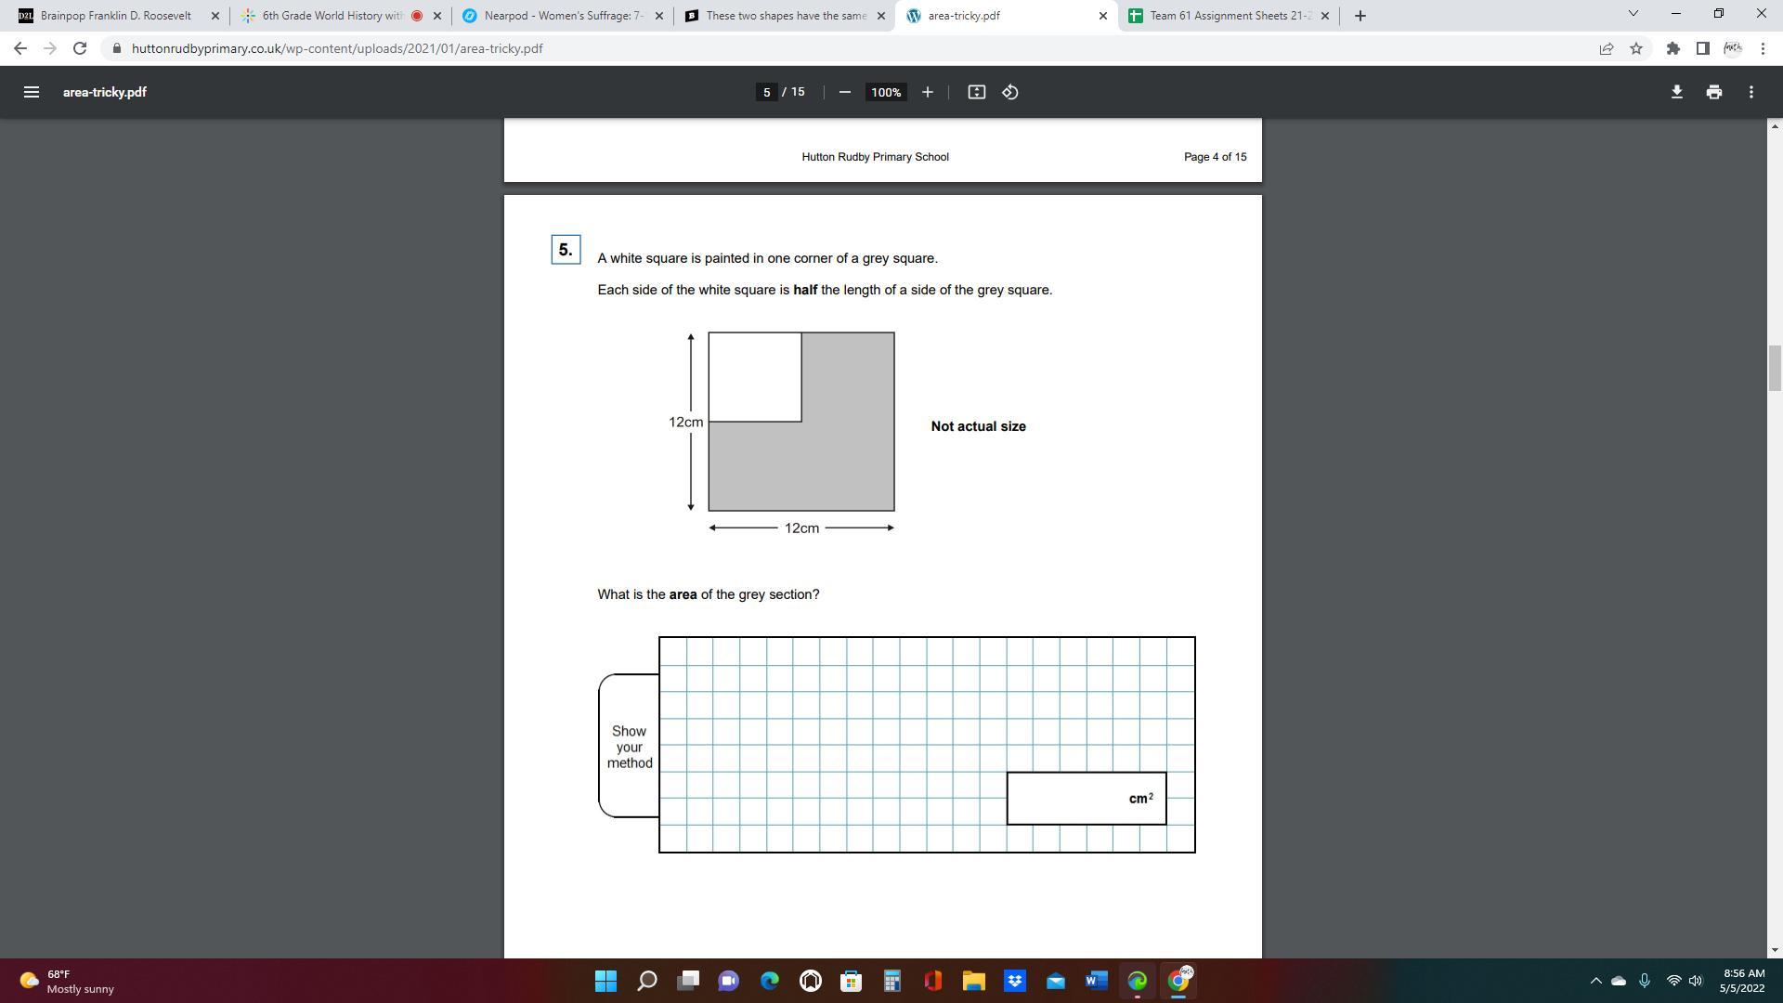Reload the current page
The image size is (1783, 1003).
(80, 48)
